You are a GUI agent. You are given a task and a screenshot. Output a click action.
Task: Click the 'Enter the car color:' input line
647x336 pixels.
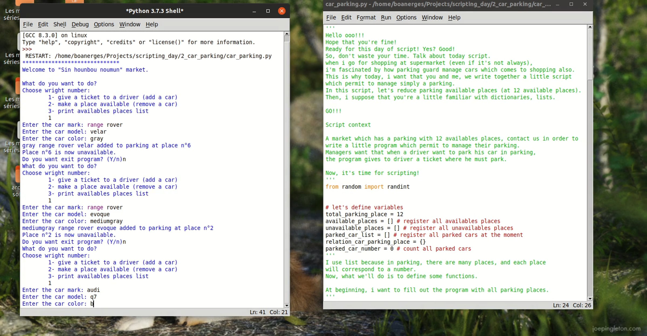point(58,304)
